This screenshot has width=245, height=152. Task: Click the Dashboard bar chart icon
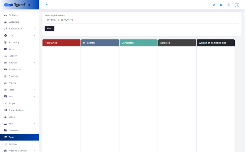click(x=5, y=15)
